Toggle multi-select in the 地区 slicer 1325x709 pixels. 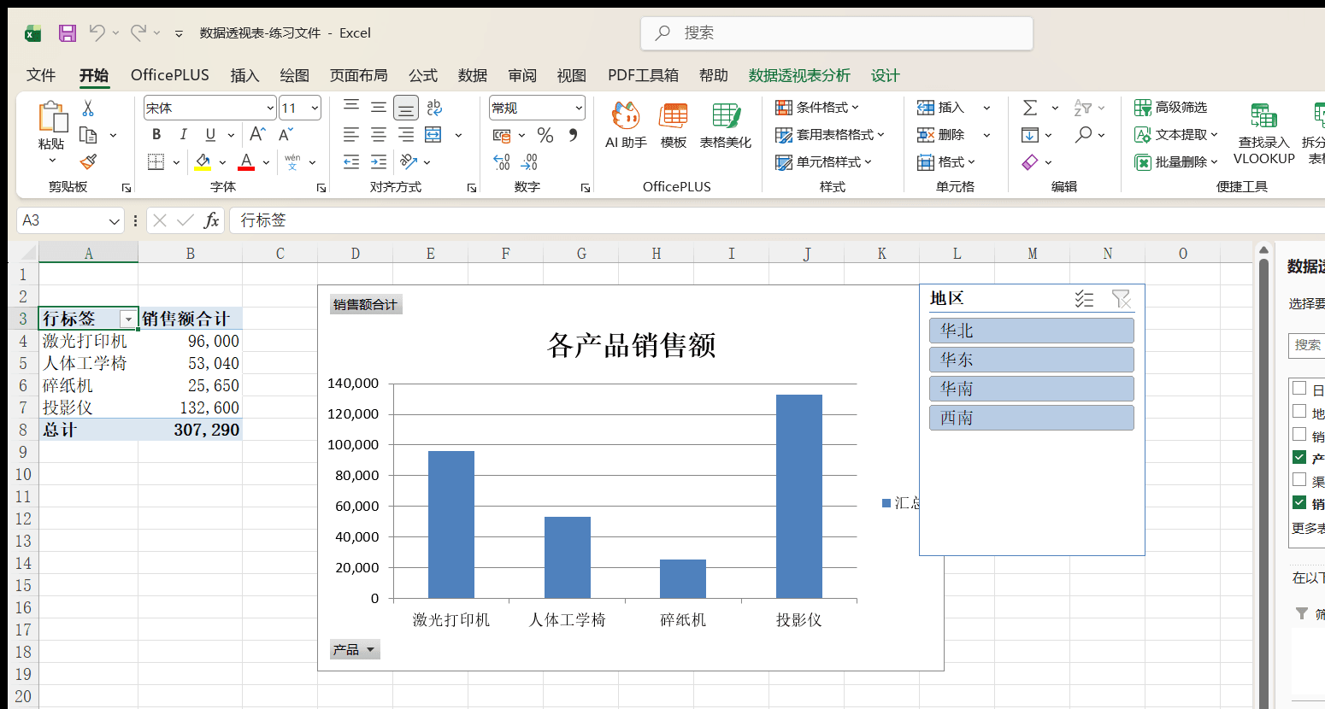[x=1084, y=299]
